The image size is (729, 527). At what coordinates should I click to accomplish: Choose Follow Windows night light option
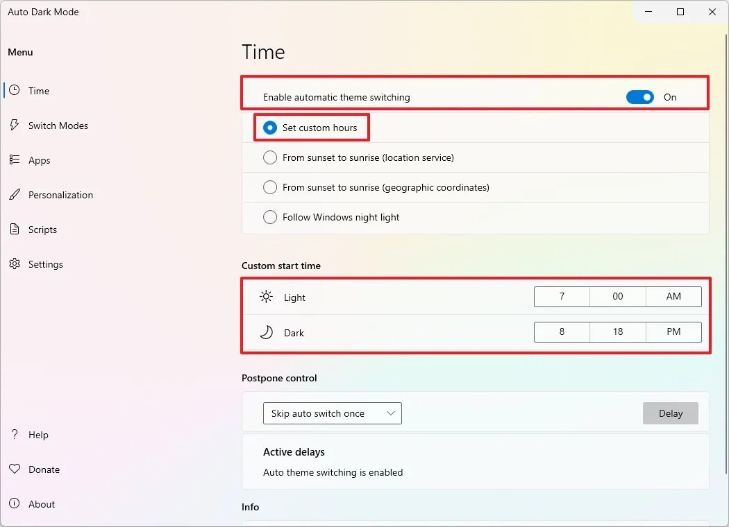coord(270,217)
